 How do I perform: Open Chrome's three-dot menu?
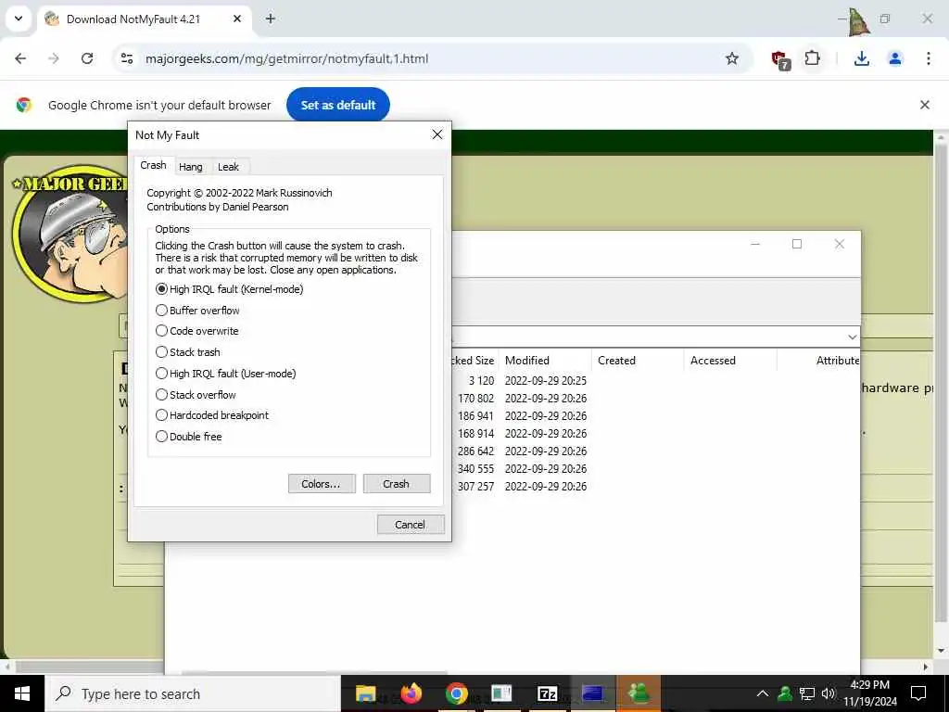[929, 58]
